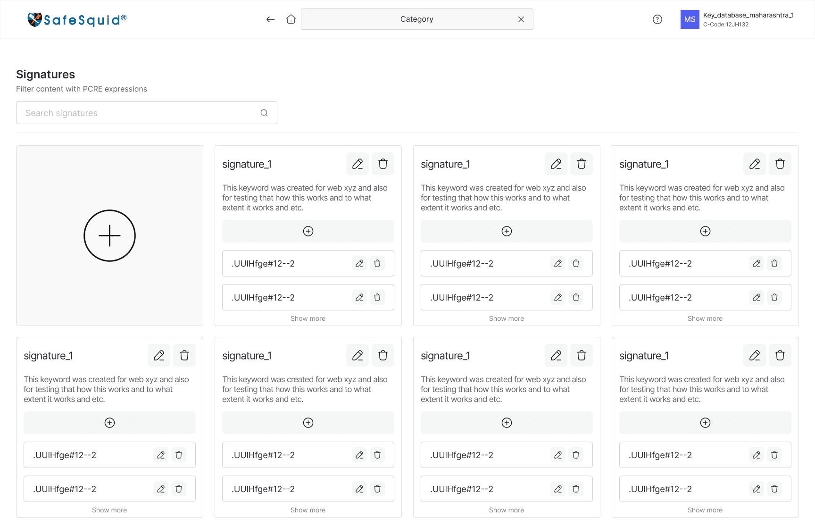Screen dimensions: 815x527
Task: Add expression to top row's last signature card
Action: point(705,231)
